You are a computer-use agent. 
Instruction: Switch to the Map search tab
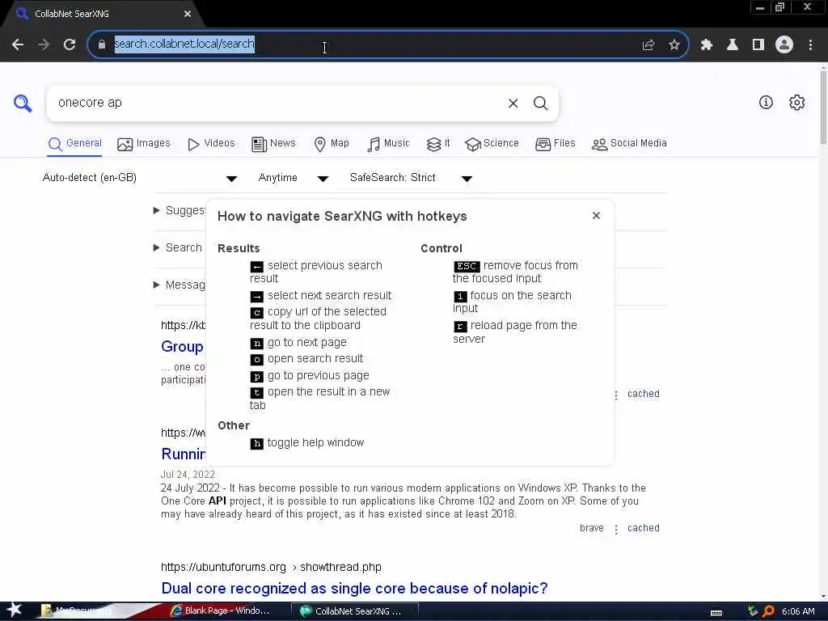(x=331, y=143)
